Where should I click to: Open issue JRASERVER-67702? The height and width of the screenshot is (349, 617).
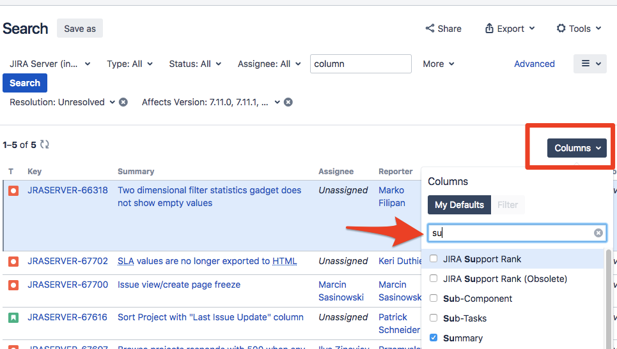(68, 261)
